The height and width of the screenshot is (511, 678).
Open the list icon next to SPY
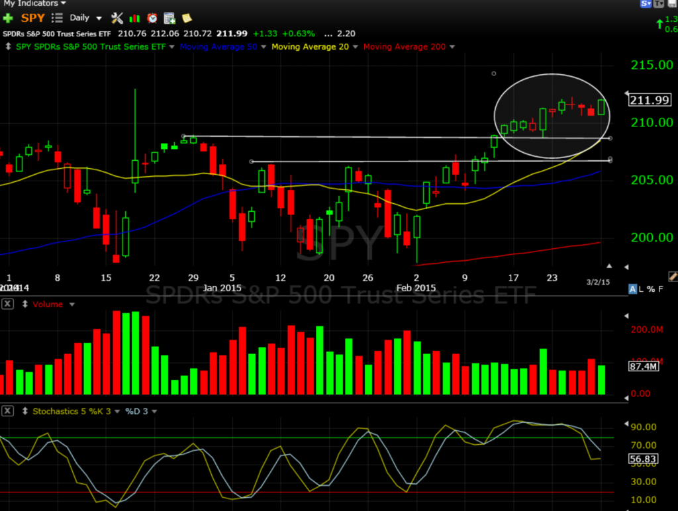(x=57, y=18)
